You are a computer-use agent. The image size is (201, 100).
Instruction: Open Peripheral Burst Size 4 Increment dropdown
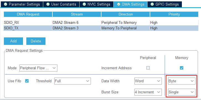(148, 92)
